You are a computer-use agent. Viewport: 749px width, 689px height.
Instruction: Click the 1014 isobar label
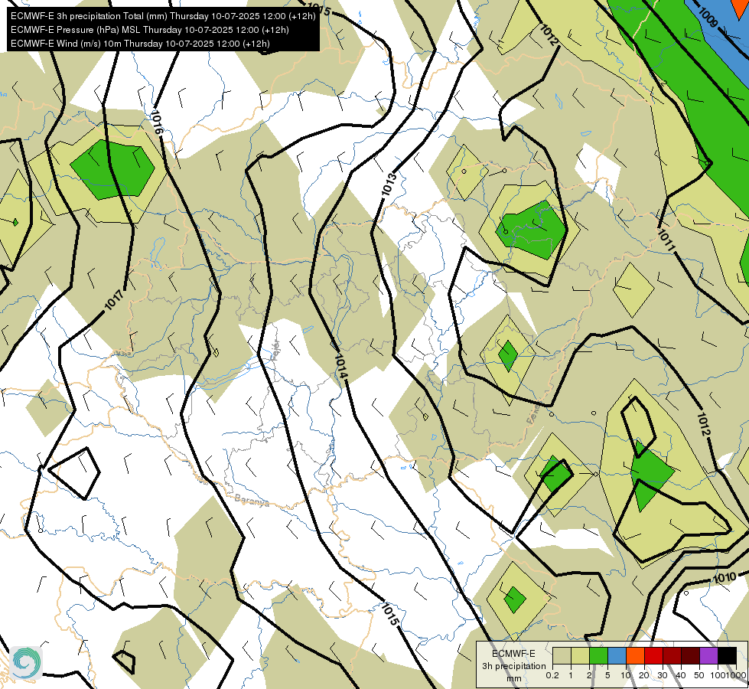tap(341, 367)
